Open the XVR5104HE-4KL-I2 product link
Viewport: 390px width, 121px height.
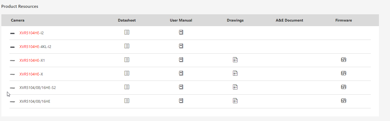35,47
